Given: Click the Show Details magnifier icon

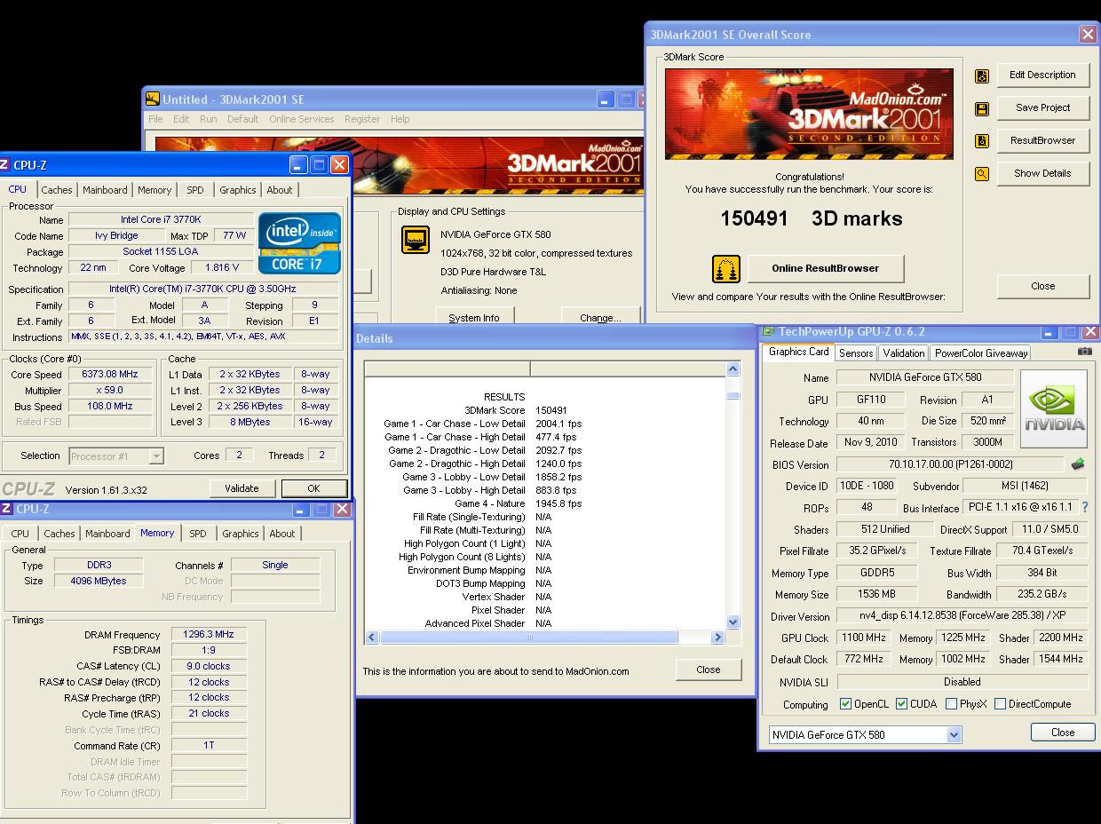Looking at the screenshot, I should tap(982, 174).
